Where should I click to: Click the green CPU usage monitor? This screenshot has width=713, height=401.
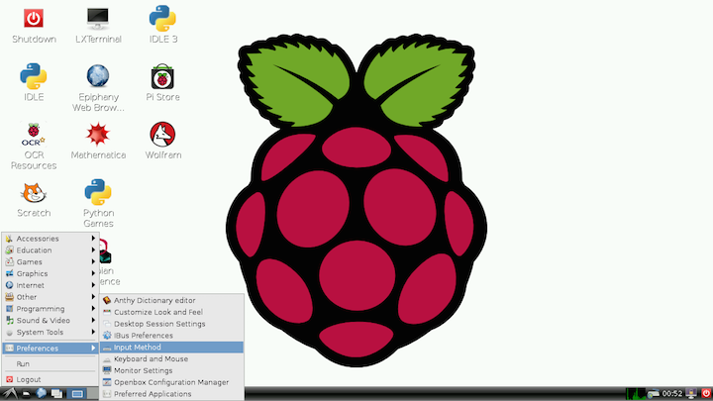[635, 394]
